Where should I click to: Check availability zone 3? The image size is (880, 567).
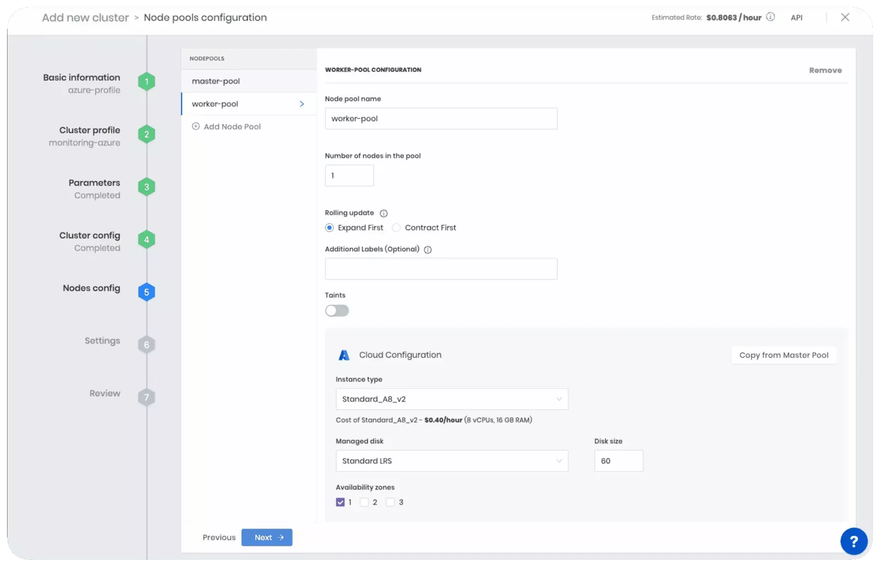click(390, 502)
